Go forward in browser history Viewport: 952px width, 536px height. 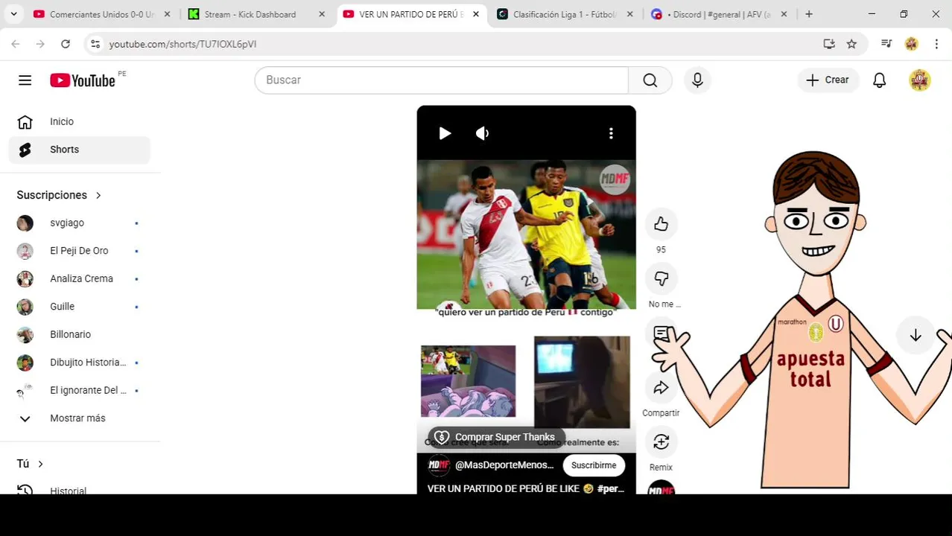coord(40,44)
